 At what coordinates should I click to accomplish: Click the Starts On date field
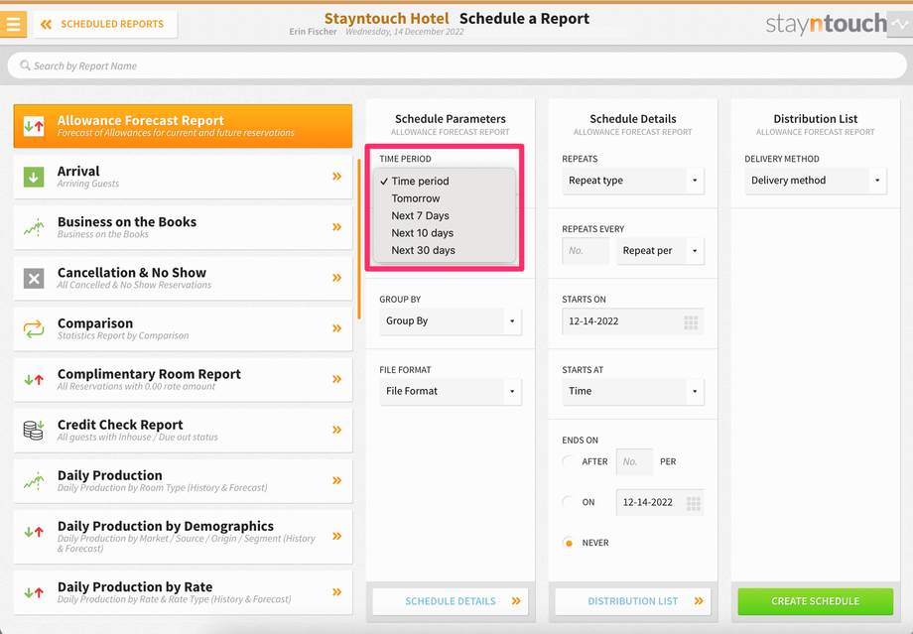[633, 321]
